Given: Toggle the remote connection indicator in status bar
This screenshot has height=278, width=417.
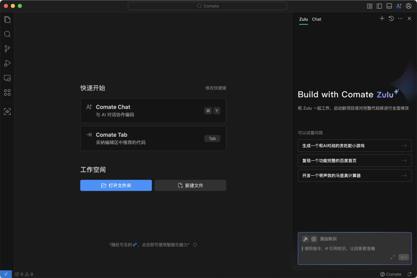Looking at the screenshot, I should (x=5, y=274).
